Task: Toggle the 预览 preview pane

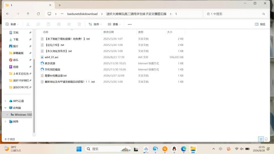Action: [260, 24]
